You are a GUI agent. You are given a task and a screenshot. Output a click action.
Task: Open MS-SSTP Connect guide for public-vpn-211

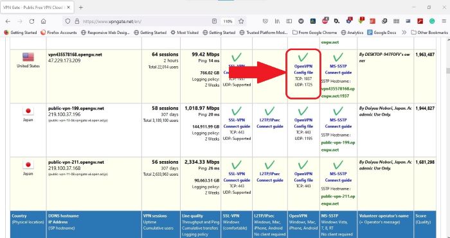click(x=338, y=176)
